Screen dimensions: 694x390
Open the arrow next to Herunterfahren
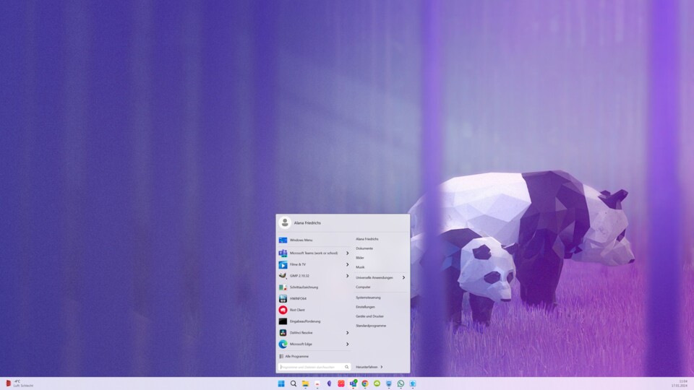pos(382,367)
